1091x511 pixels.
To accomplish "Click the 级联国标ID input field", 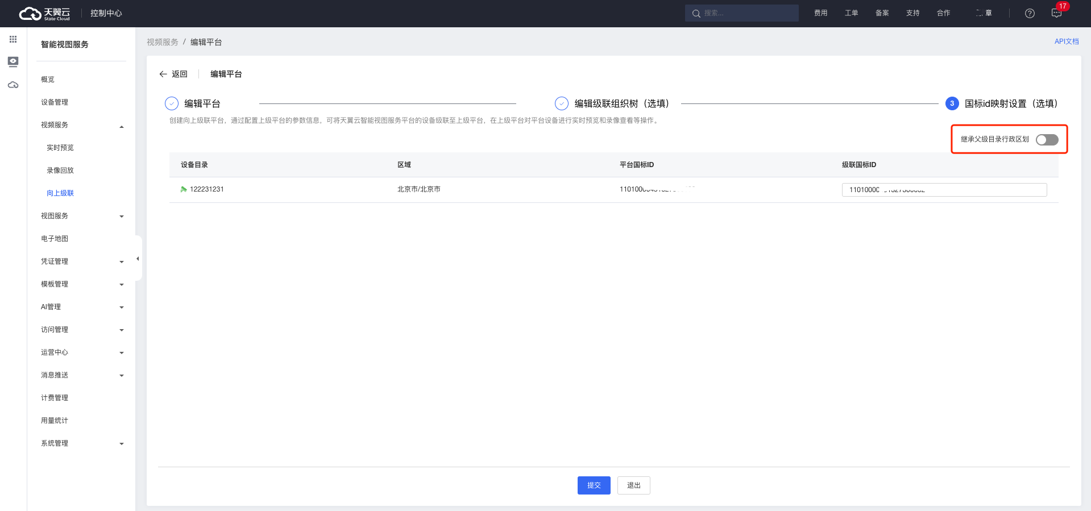I will pyautogui.click(x=944, y=190).
